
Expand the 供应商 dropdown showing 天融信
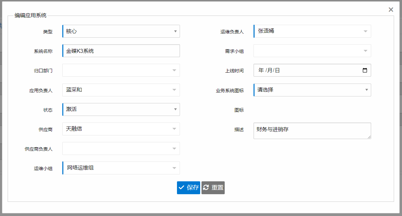point(121,129)
